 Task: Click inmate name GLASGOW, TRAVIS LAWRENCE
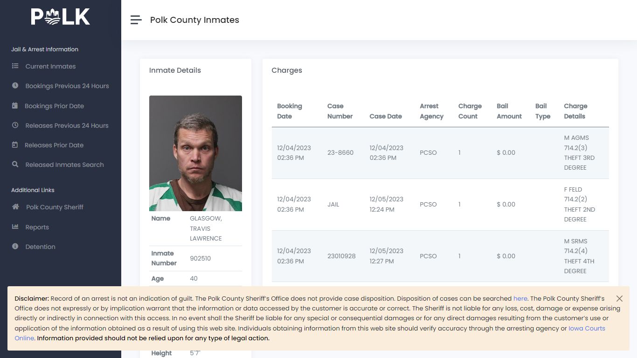pyautogui.click(x=206, y=228)
